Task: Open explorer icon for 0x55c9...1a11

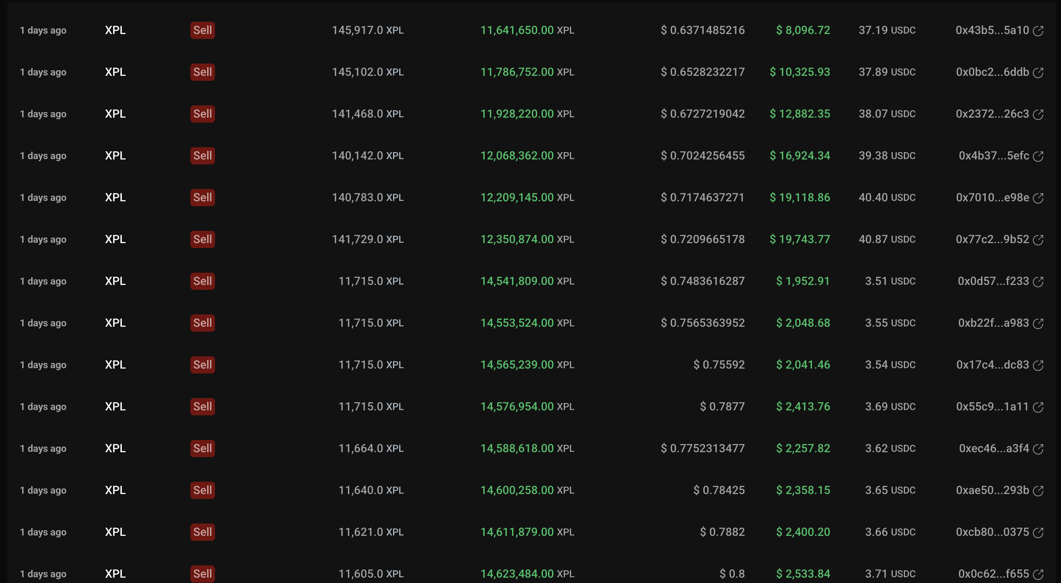Action: tap(1038, 407)
